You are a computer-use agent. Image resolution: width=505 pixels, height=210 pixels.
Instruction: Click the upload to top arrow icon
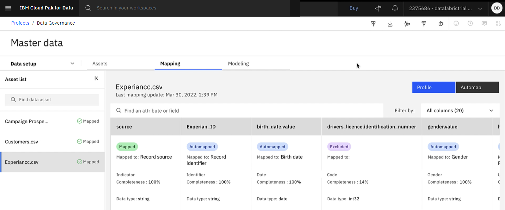(373, 24)
